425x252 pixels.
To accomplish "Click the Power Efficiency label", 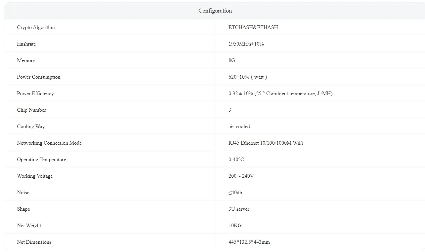I will (x=35, y=93).
